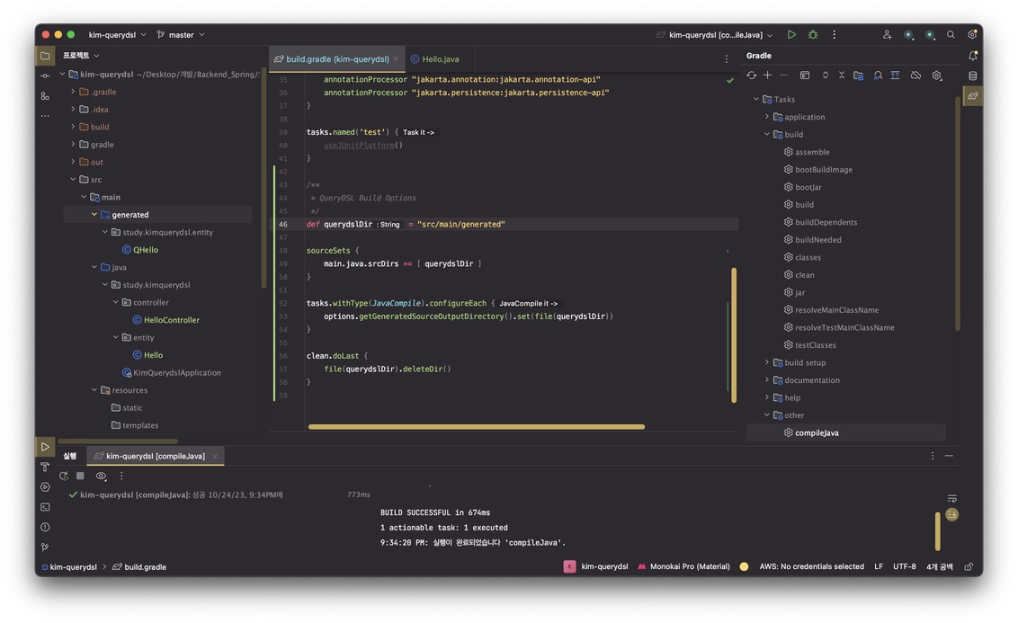The width and height of the screenshot is (1018, 623).
Task: Open the Database tool window icon
Action: pos(972,76)
